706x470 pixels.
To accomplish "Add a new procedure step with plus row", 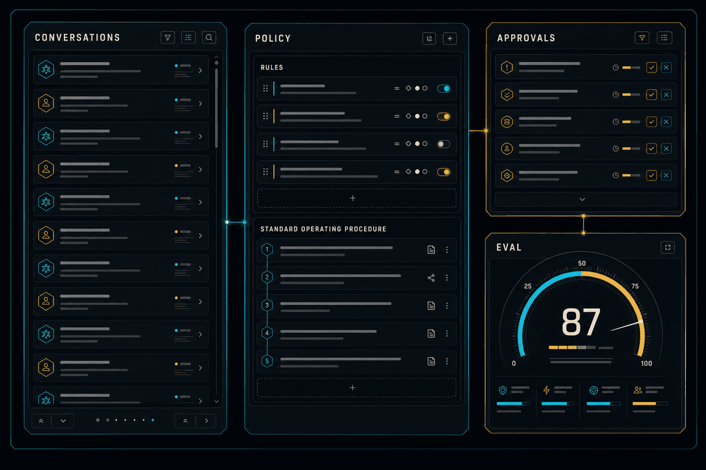I will pyautogui.click(x=357, y=388).
